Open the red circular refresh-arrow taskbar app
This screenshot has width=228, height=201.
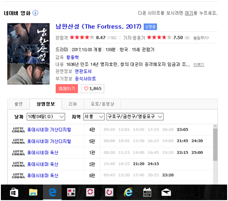(109, 193)
